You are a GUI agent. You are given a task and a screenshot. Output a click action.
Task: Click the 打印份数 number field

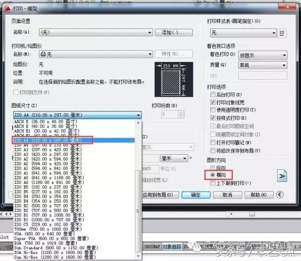pyautogui.click(x=170, y=114)
